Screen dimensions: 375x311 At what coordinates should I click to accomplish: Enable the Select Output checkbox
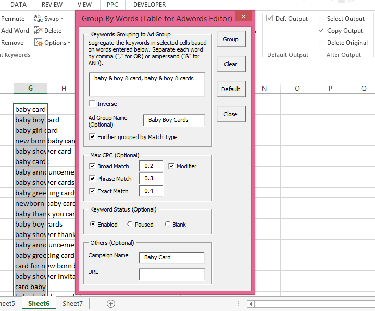click(321, 18)
